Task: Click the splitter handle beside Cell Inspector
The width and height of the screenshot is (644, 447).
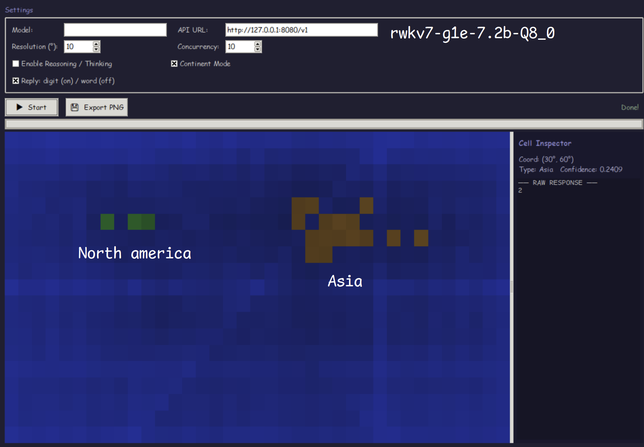Action: point(511,287)
